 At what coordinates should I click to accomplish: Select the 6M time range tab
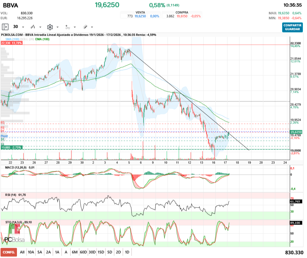pyautogui.click(x=75, y=252)
